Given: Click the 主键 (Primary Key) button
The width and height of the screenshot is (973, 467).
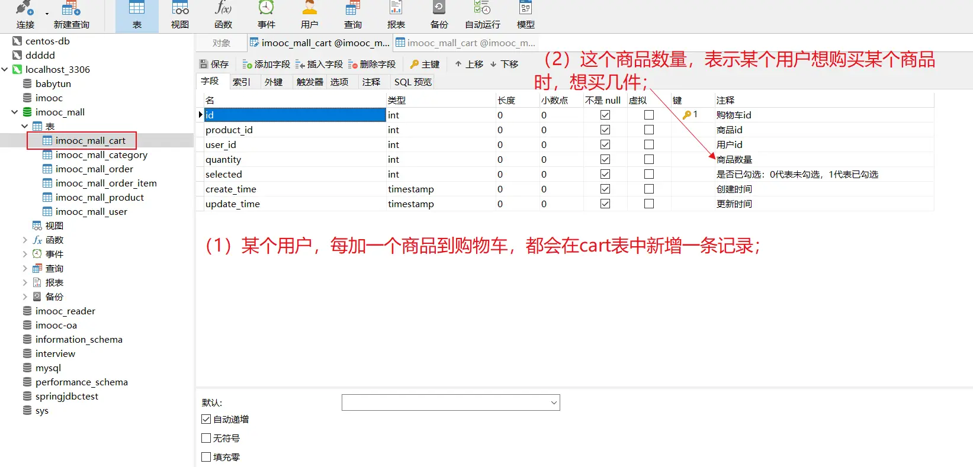Looking at the screenshot, I should [425, 64].
